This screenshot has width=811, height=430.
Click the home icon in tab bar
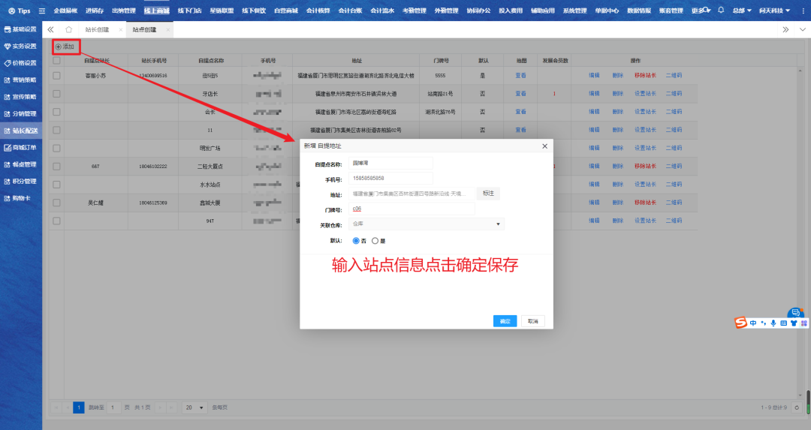(69, 29)
